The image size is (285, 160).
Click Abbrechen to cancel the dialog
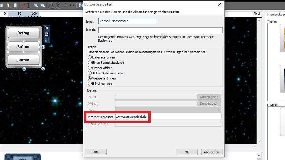tap(211, 152)
